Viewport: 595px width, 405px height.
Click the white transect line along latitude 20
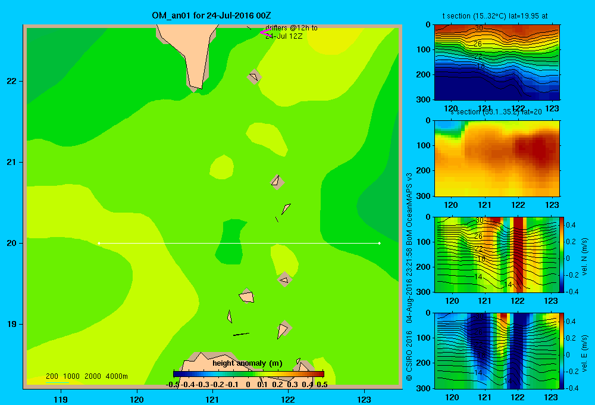click(239, 243)
